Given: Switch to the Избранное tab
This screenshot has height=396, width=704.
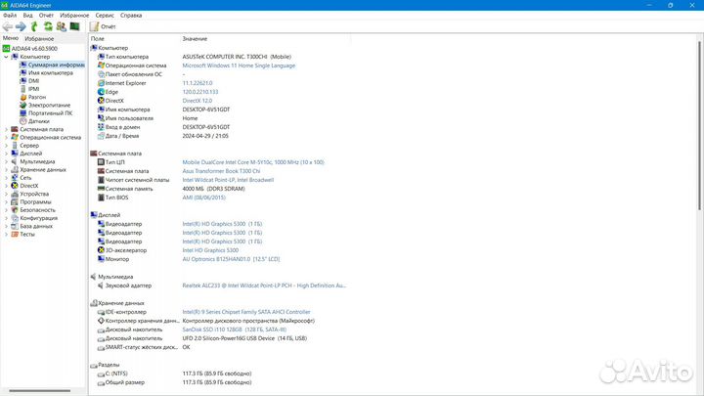Looking at the screenshot, I should pyautogui.click(x=39, y=37).
